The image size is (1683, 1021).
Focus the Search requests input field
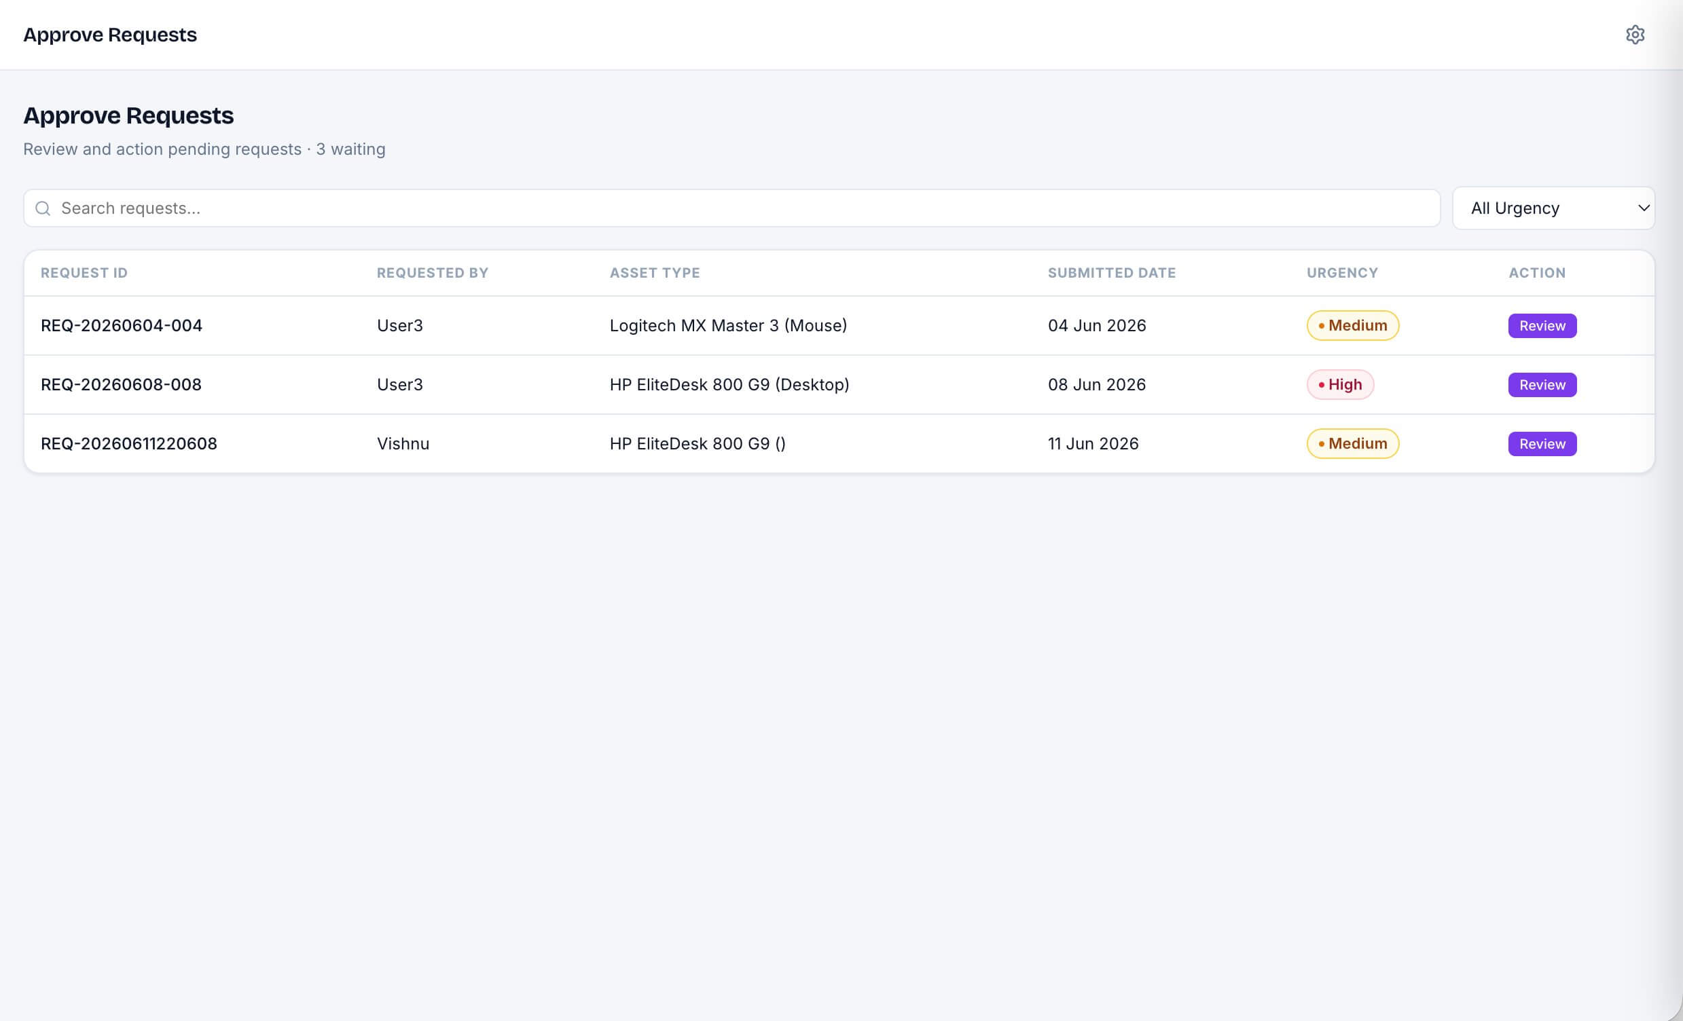[x=731, y=208]
